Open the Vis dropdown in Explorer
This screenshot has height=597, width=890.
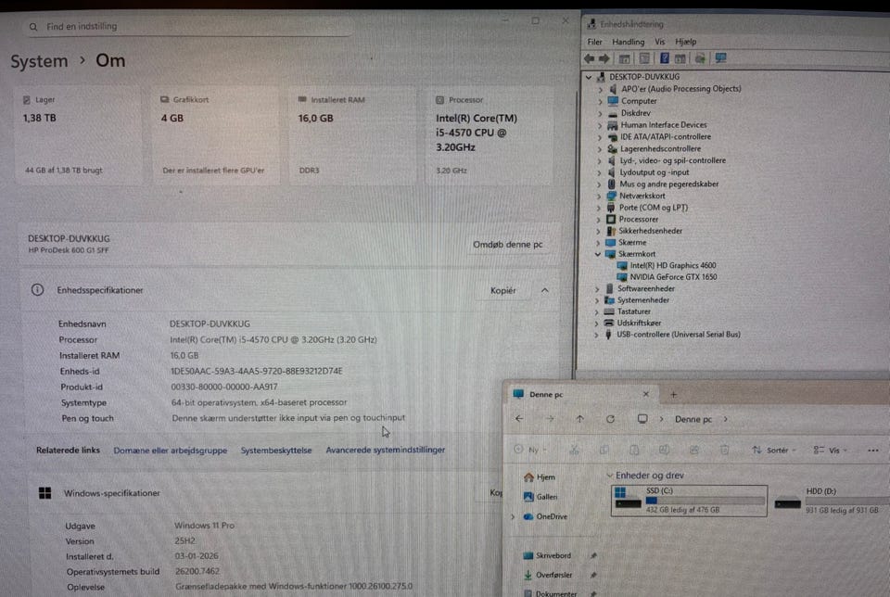[830, 450]
